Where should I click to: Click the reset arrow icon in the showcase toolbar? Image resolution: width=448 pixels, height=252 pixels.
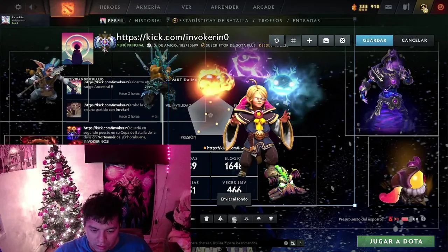276,41
